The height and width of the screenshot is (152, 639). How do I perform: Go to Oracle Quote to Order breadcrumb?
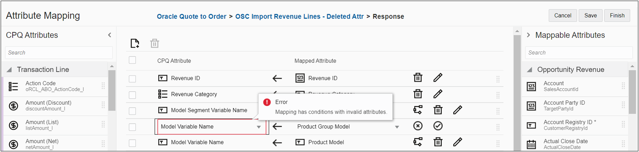191,16
